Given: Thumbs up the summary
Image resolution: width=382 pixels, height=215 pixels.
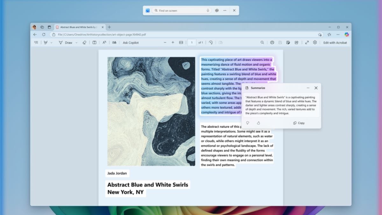Looking at the screenshot, I should (258, 123).
